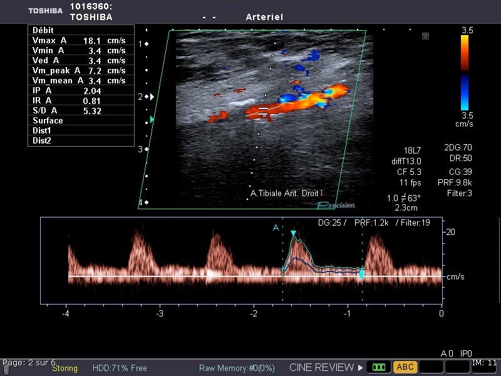Click the red-yellow upper color velocity bar
Screen dimensions: 501x376
pos(465,53)
